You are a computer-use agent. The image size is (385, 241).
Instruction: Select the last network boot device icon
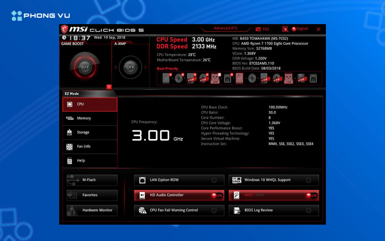313,78
